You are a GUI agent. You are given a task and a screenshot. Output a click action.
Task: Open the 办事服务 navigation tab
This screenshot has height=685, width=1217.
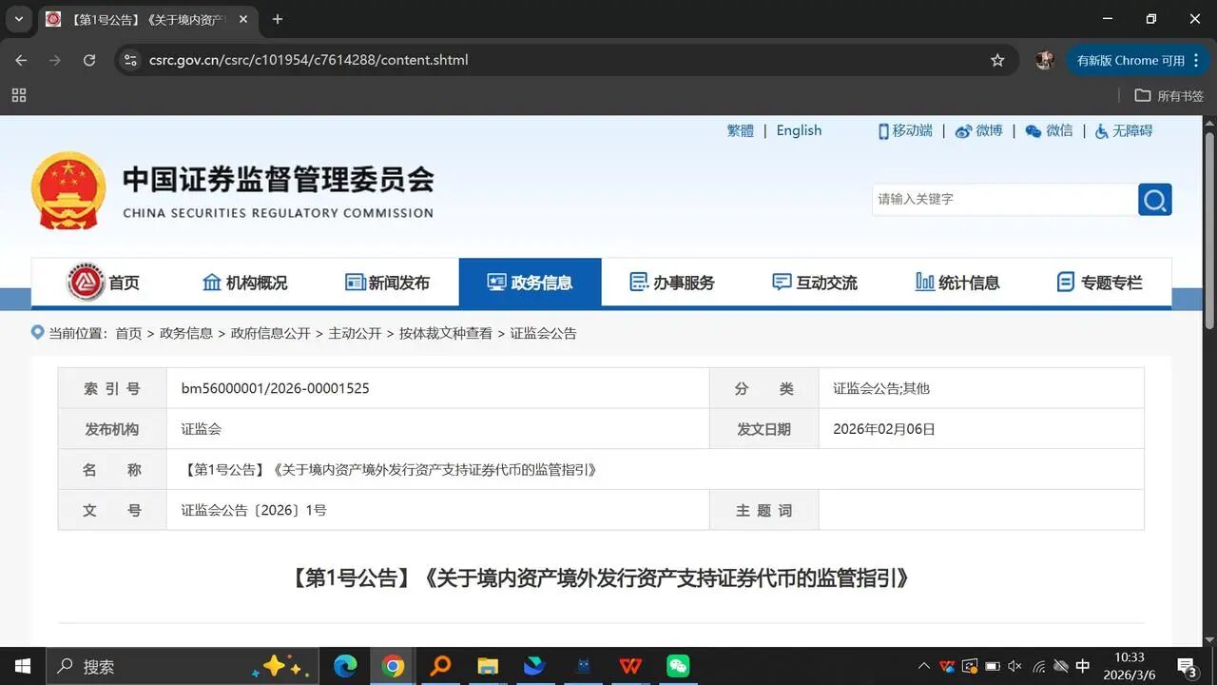[x=672, y=283]
